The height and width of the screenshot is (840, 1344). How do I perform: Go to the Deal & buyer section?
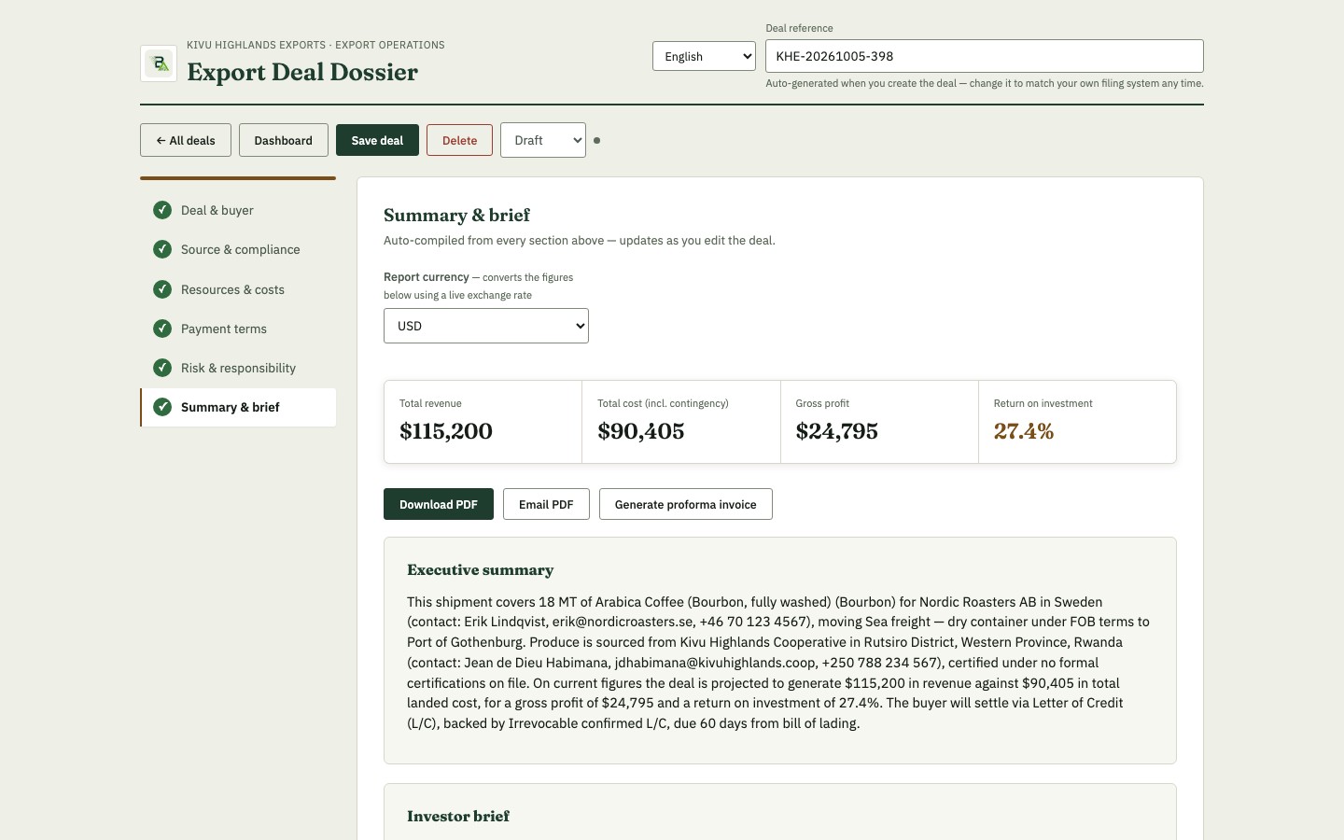click(x=238, y=210)
